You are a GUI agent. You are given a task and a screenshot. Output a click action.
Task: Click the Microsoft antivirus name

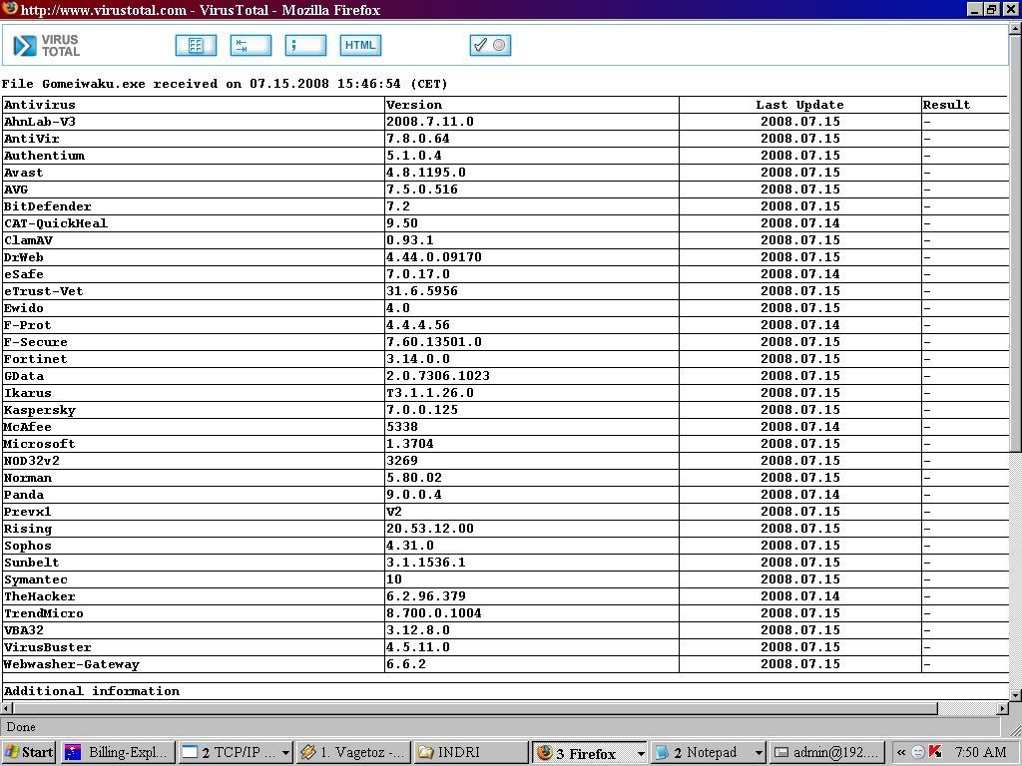pyautogui.click(x=39, y=444)
